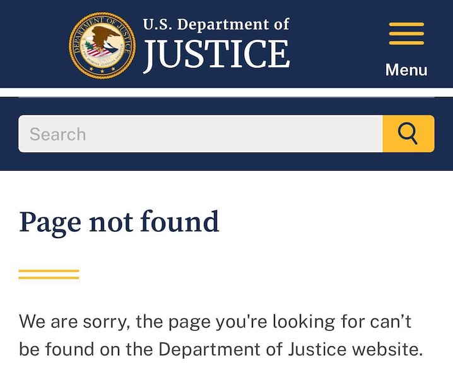
Task: Click the "U.S. Department of" header text
Action: 216,25
